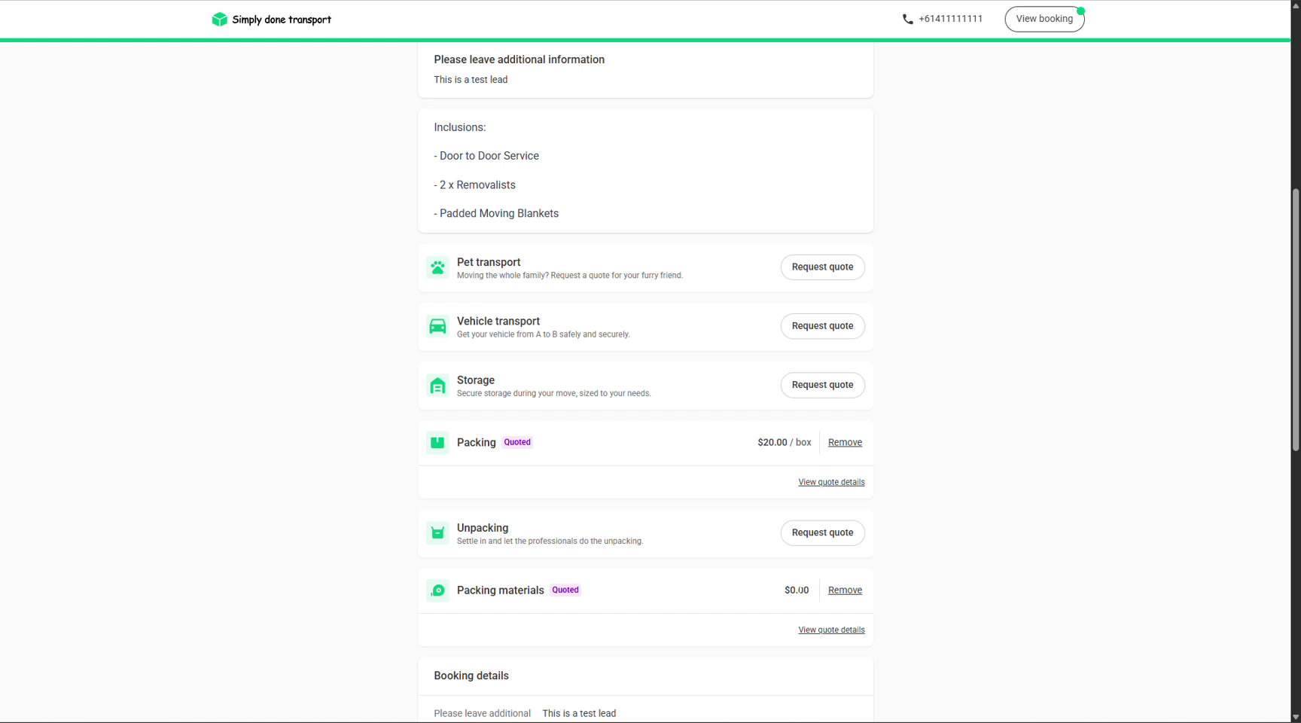Click the "Inclusions:" label
The image size is (1301, 723).
coord(460,127)
